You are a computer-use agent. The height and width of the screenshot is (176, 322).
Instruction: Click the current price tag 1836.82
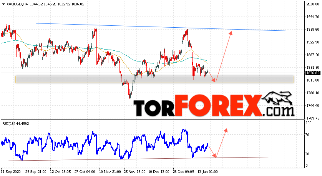[x=313, y=73]
